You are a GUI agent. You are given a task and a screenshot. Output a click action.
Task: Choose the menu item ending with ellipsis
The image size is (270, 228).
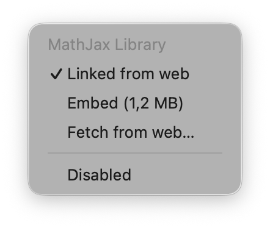[x=135, y=132]
